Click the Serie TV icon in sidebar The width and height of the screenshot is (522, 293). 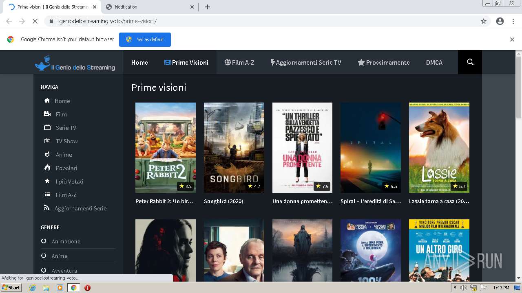pos(47,127)
